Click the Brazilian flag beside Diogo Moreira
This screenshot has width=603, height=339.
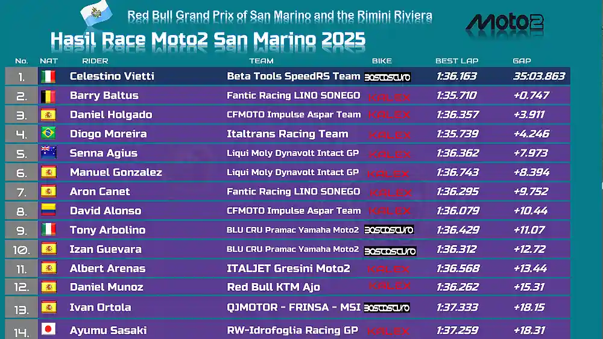(48, 133)
